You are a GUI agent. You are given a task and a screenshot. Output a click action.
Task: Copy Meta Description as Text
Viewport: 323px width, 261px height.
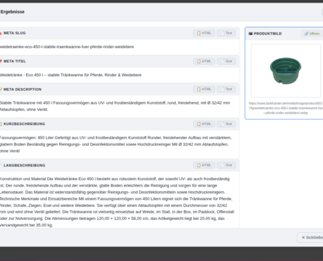click(x=226, y=89)
